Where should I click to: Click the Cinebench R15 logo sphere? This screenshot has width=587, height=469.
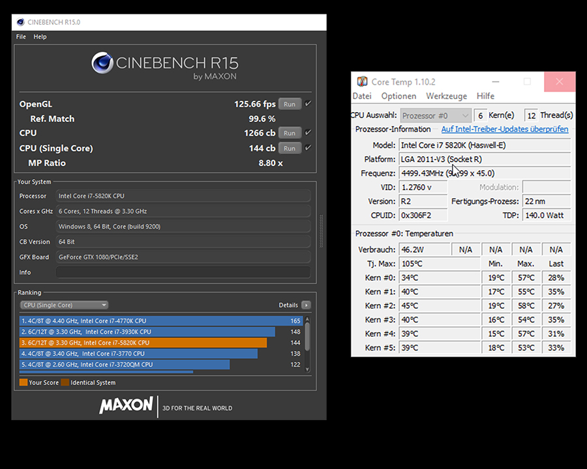(x=102, y=63)
